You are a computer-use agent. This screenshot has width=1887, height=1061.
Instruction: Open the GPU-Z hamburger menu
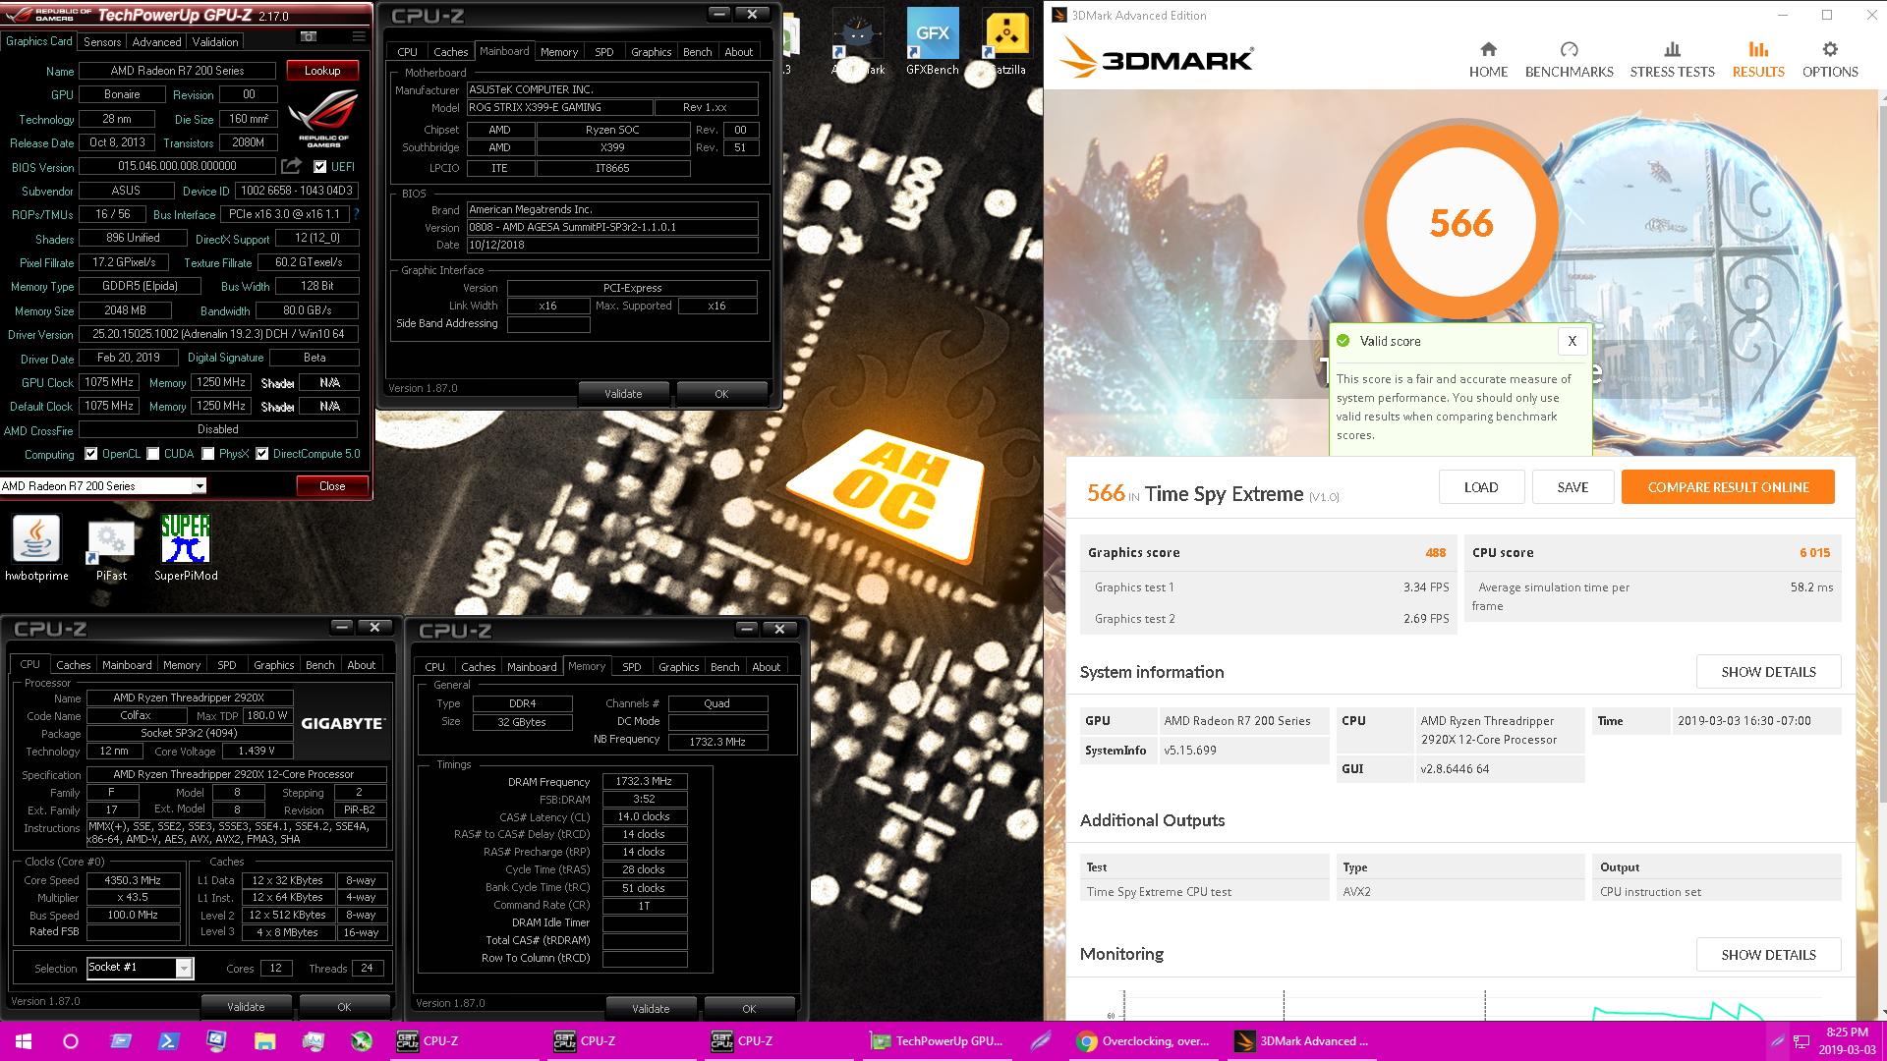point(359,36)
